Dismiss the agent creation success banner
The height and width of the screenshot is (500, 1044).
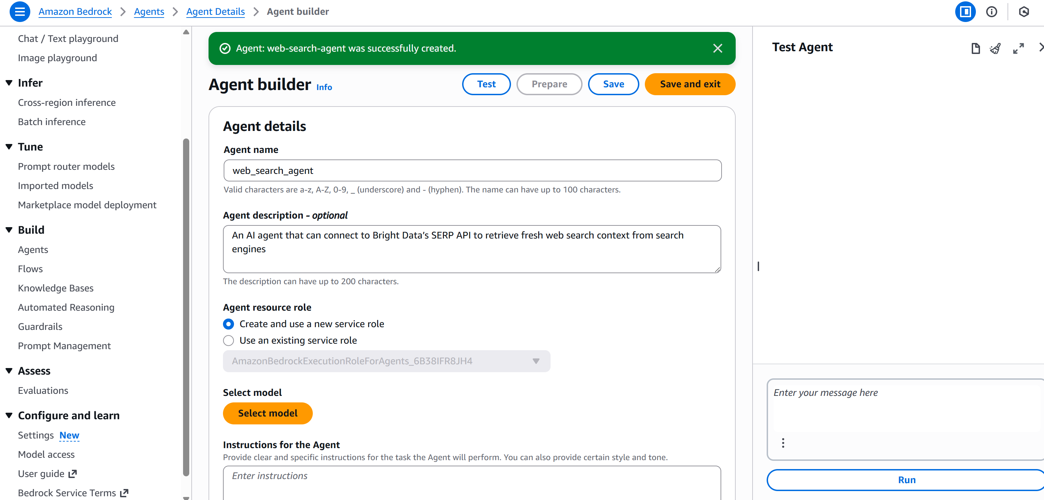718,48
